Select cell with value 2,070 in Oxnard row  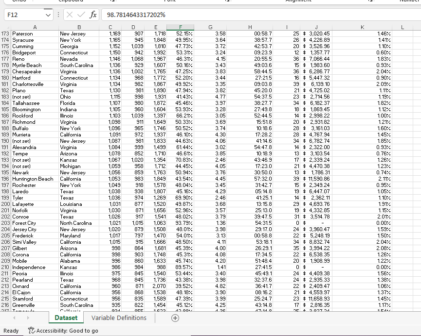155,286
